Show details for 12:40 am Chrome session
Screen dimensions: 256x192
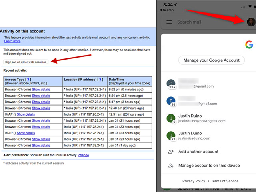pos(41,108)
